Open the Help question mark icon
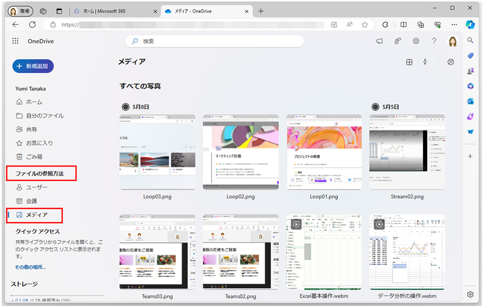The width and height of the screenshot is (484, 308). pos(434,41)
